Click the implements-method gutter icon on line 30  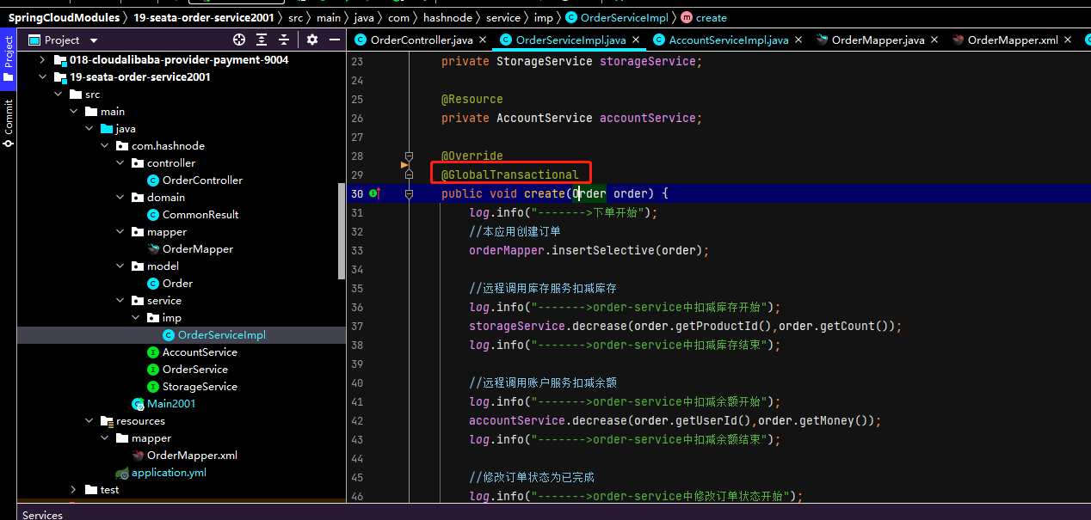[374, 194]
